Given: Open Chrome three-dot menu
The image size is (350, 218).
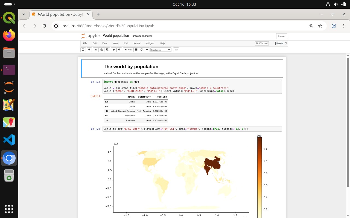Looking at the screenshot, I should click(x=344, y=26).
